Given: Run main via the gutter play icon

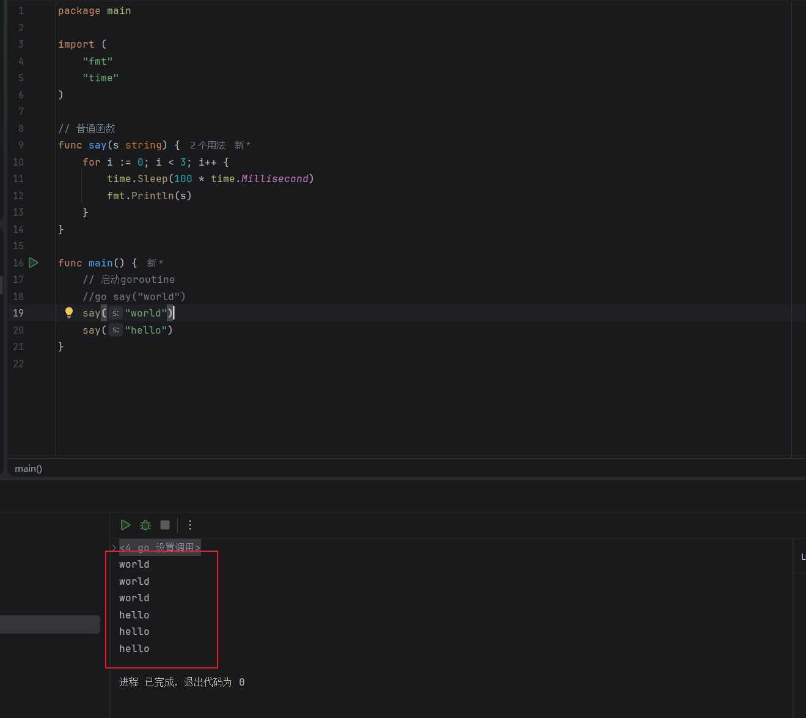Looking at the screenshot, I should click(34, 263).
